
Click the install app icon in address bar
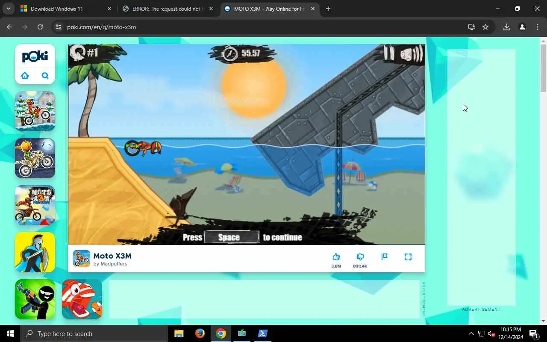click(x=472, y=27)
